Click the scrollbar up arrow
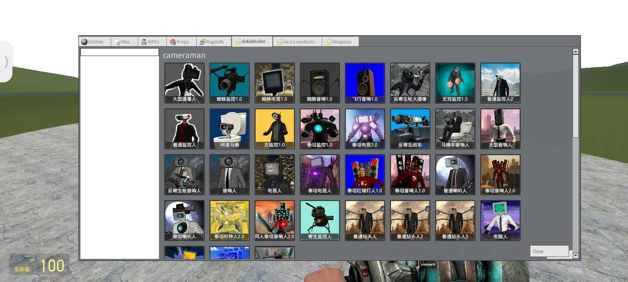Screen dimensions: 628x282 tap(576, 51)
